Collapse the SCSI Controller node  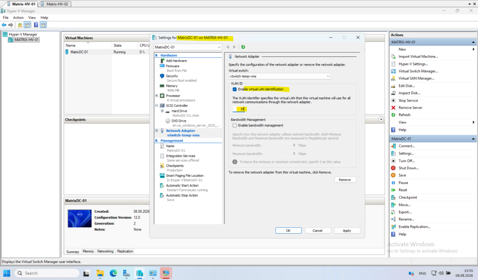157,106
